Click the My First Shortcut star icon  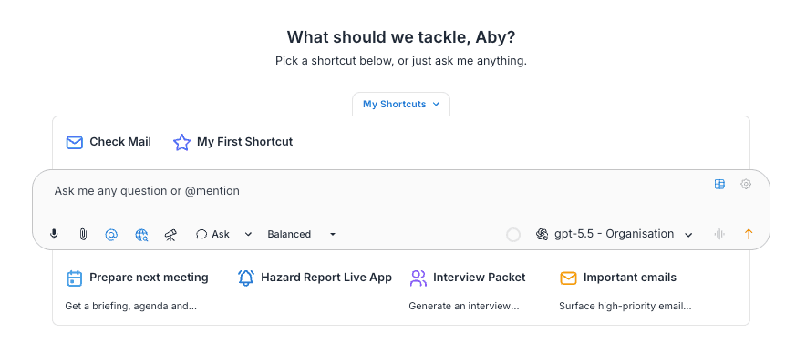point(182,142)
